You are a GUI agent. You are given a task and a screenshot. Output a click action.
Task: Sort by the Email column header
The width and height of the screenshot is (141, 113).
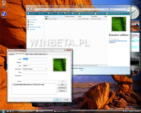click(x=84, y=16)
